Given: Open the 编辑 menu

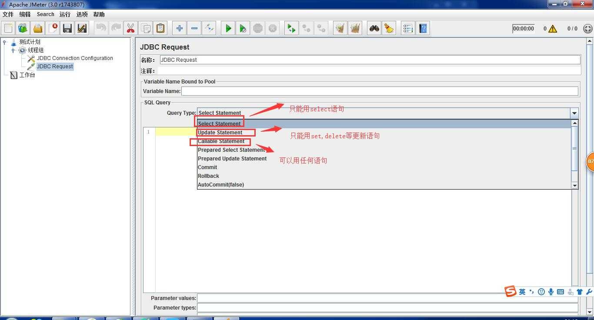Looking at the screenshot, I should click(25, 14).
